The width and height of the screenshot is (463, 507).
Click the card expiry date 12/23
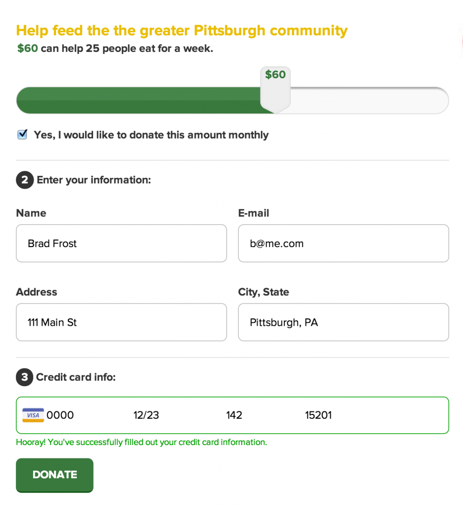click(146, 415)
